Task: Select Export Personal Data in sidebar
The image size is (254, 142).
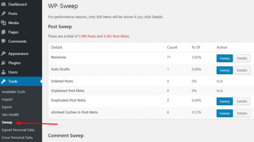Action: tap(18, 130)
